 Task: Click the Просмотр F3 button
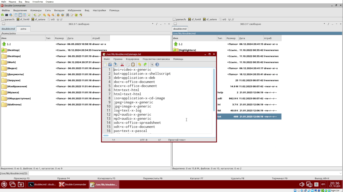tap(22, 178)
